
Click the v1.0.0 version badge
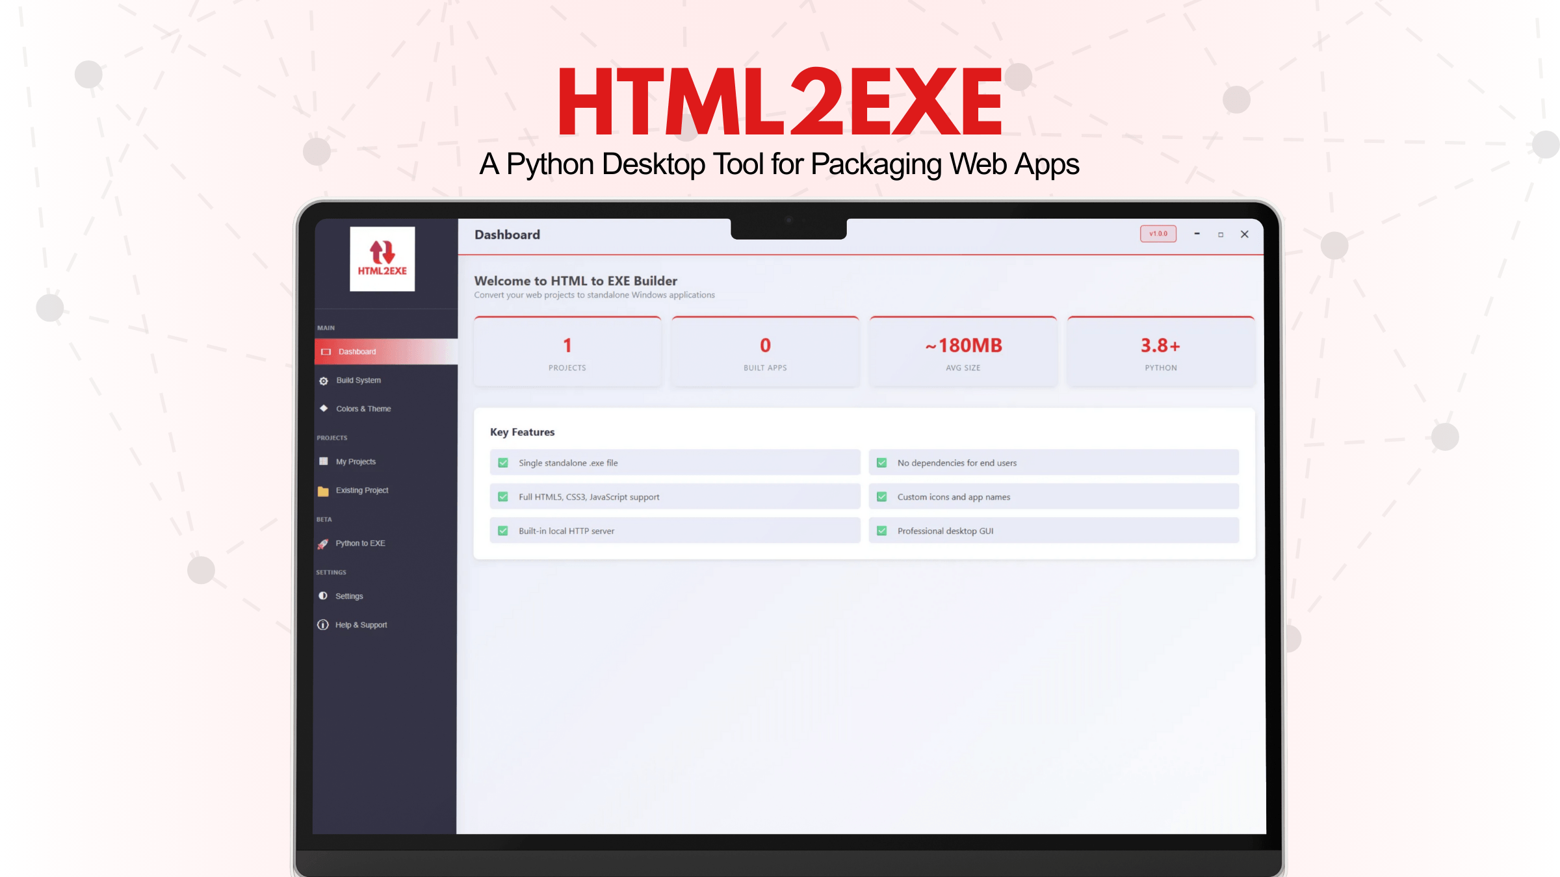(1158, 234)
